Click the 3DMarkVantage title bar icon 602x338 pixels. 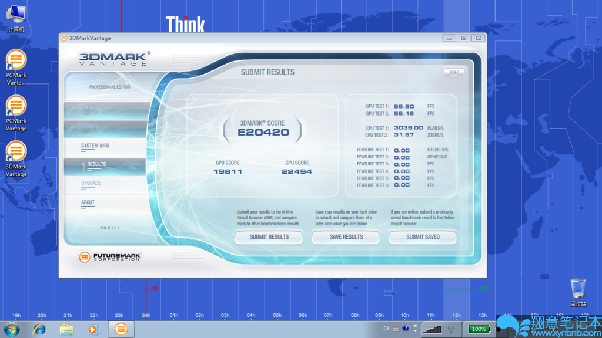pos(63,38)
